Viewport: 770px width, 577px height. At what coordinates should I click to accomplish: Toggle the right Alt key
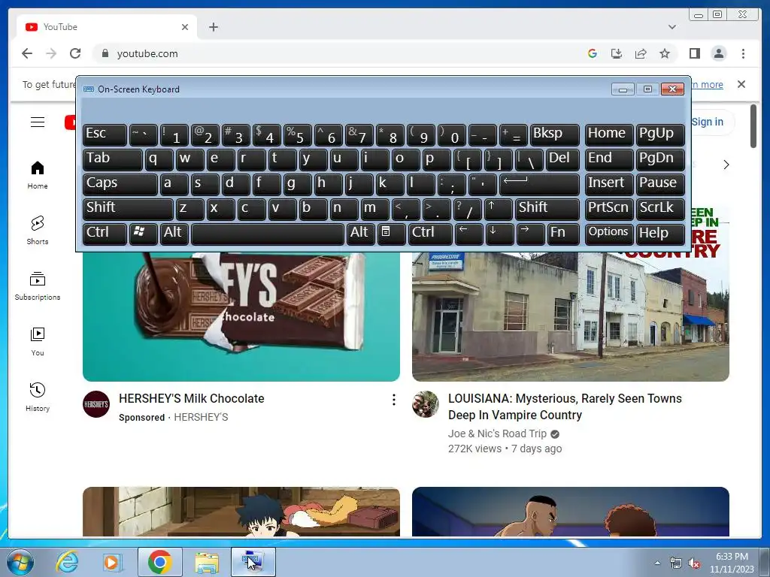tap(360, 234)
